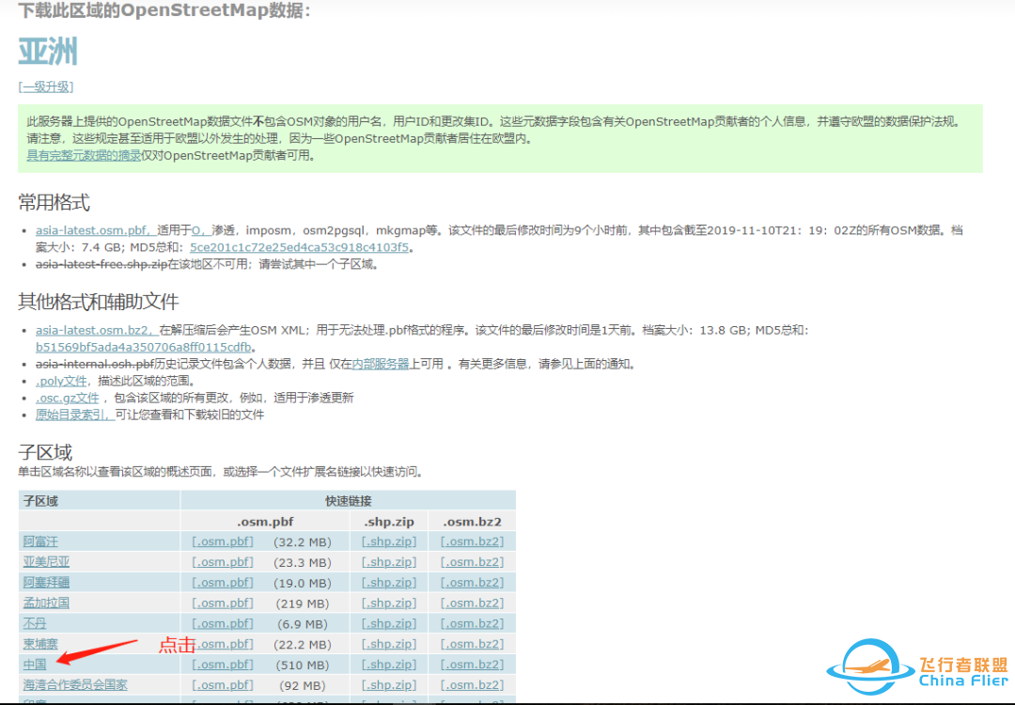Open the .osc.gz文件 link

68,398
